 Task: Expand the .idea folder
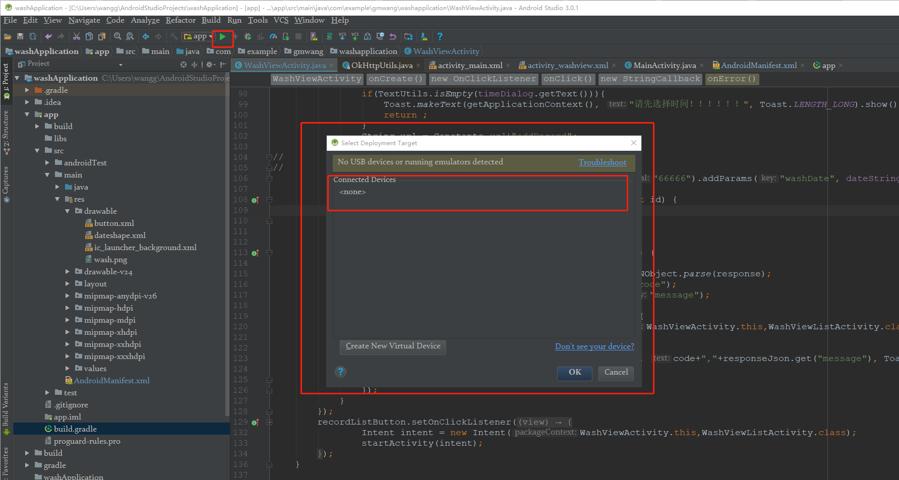(x=27, y=102)
